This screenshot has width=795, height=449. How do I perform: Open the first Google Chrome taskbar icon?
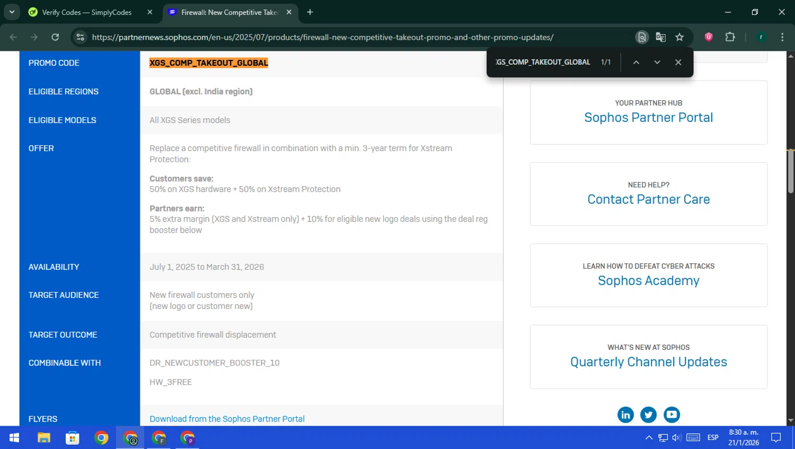point(101,438)
